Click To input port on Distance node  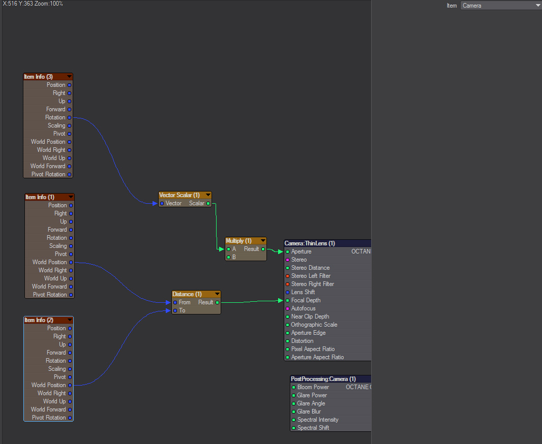175,311
